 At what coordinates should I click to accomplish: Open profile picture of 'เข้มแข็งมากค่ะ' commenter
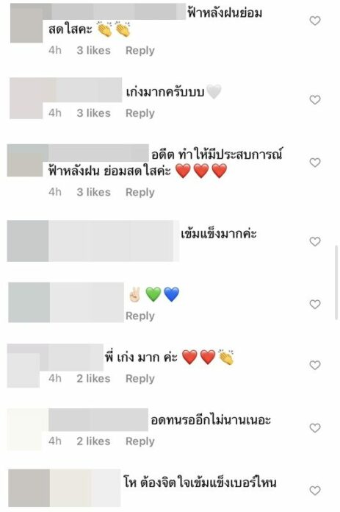[x=28, y=241]
